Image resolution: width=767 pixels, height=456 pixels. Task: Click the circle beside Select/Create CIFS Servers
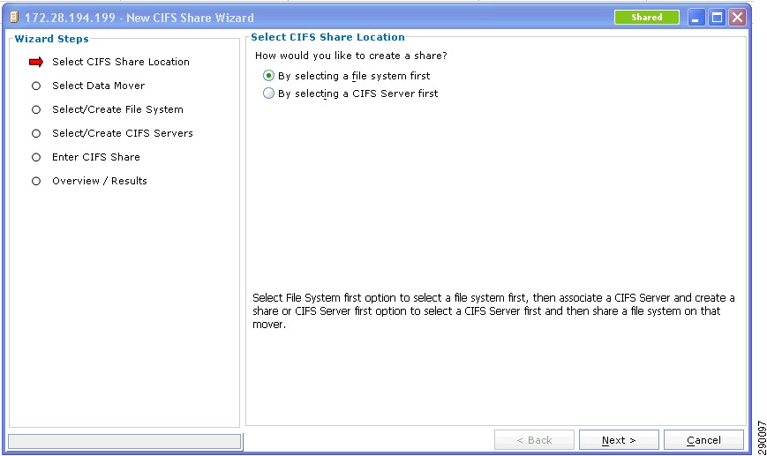[36, 133]
